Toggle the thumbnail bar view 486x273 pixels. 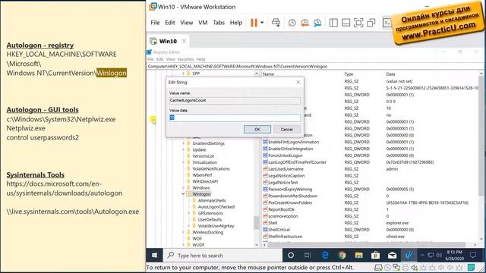(346, 23)
